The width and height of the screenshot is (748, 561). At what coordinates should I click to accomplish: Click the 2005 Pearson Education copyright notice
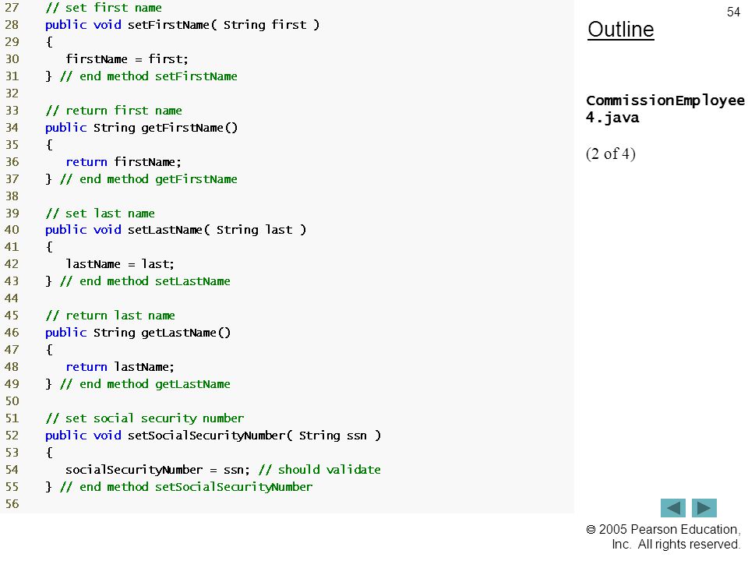point(663,537)
